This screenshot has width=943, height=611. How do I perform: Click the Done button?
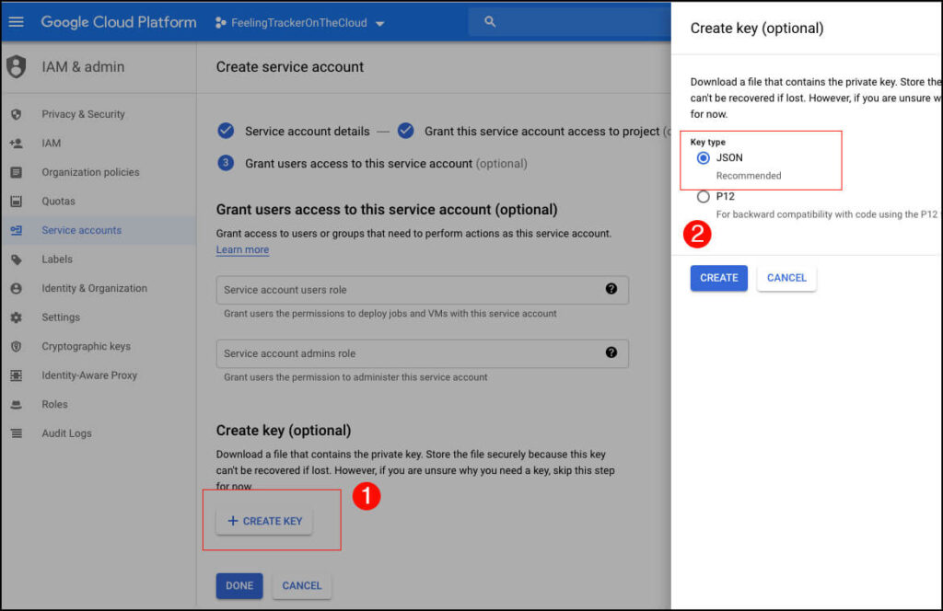coord(239,586)
